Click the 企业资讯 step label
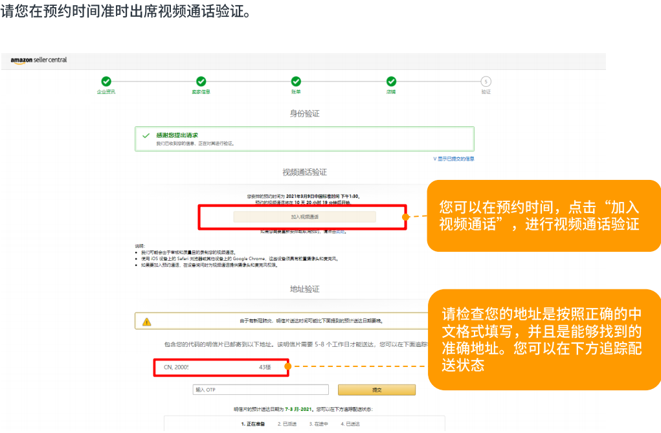Image resolution: width=661 pixels, height=433 pixels. tap(106, 92)
